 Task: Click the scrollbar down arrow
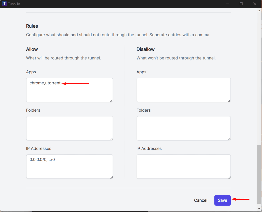coord(259,209)
